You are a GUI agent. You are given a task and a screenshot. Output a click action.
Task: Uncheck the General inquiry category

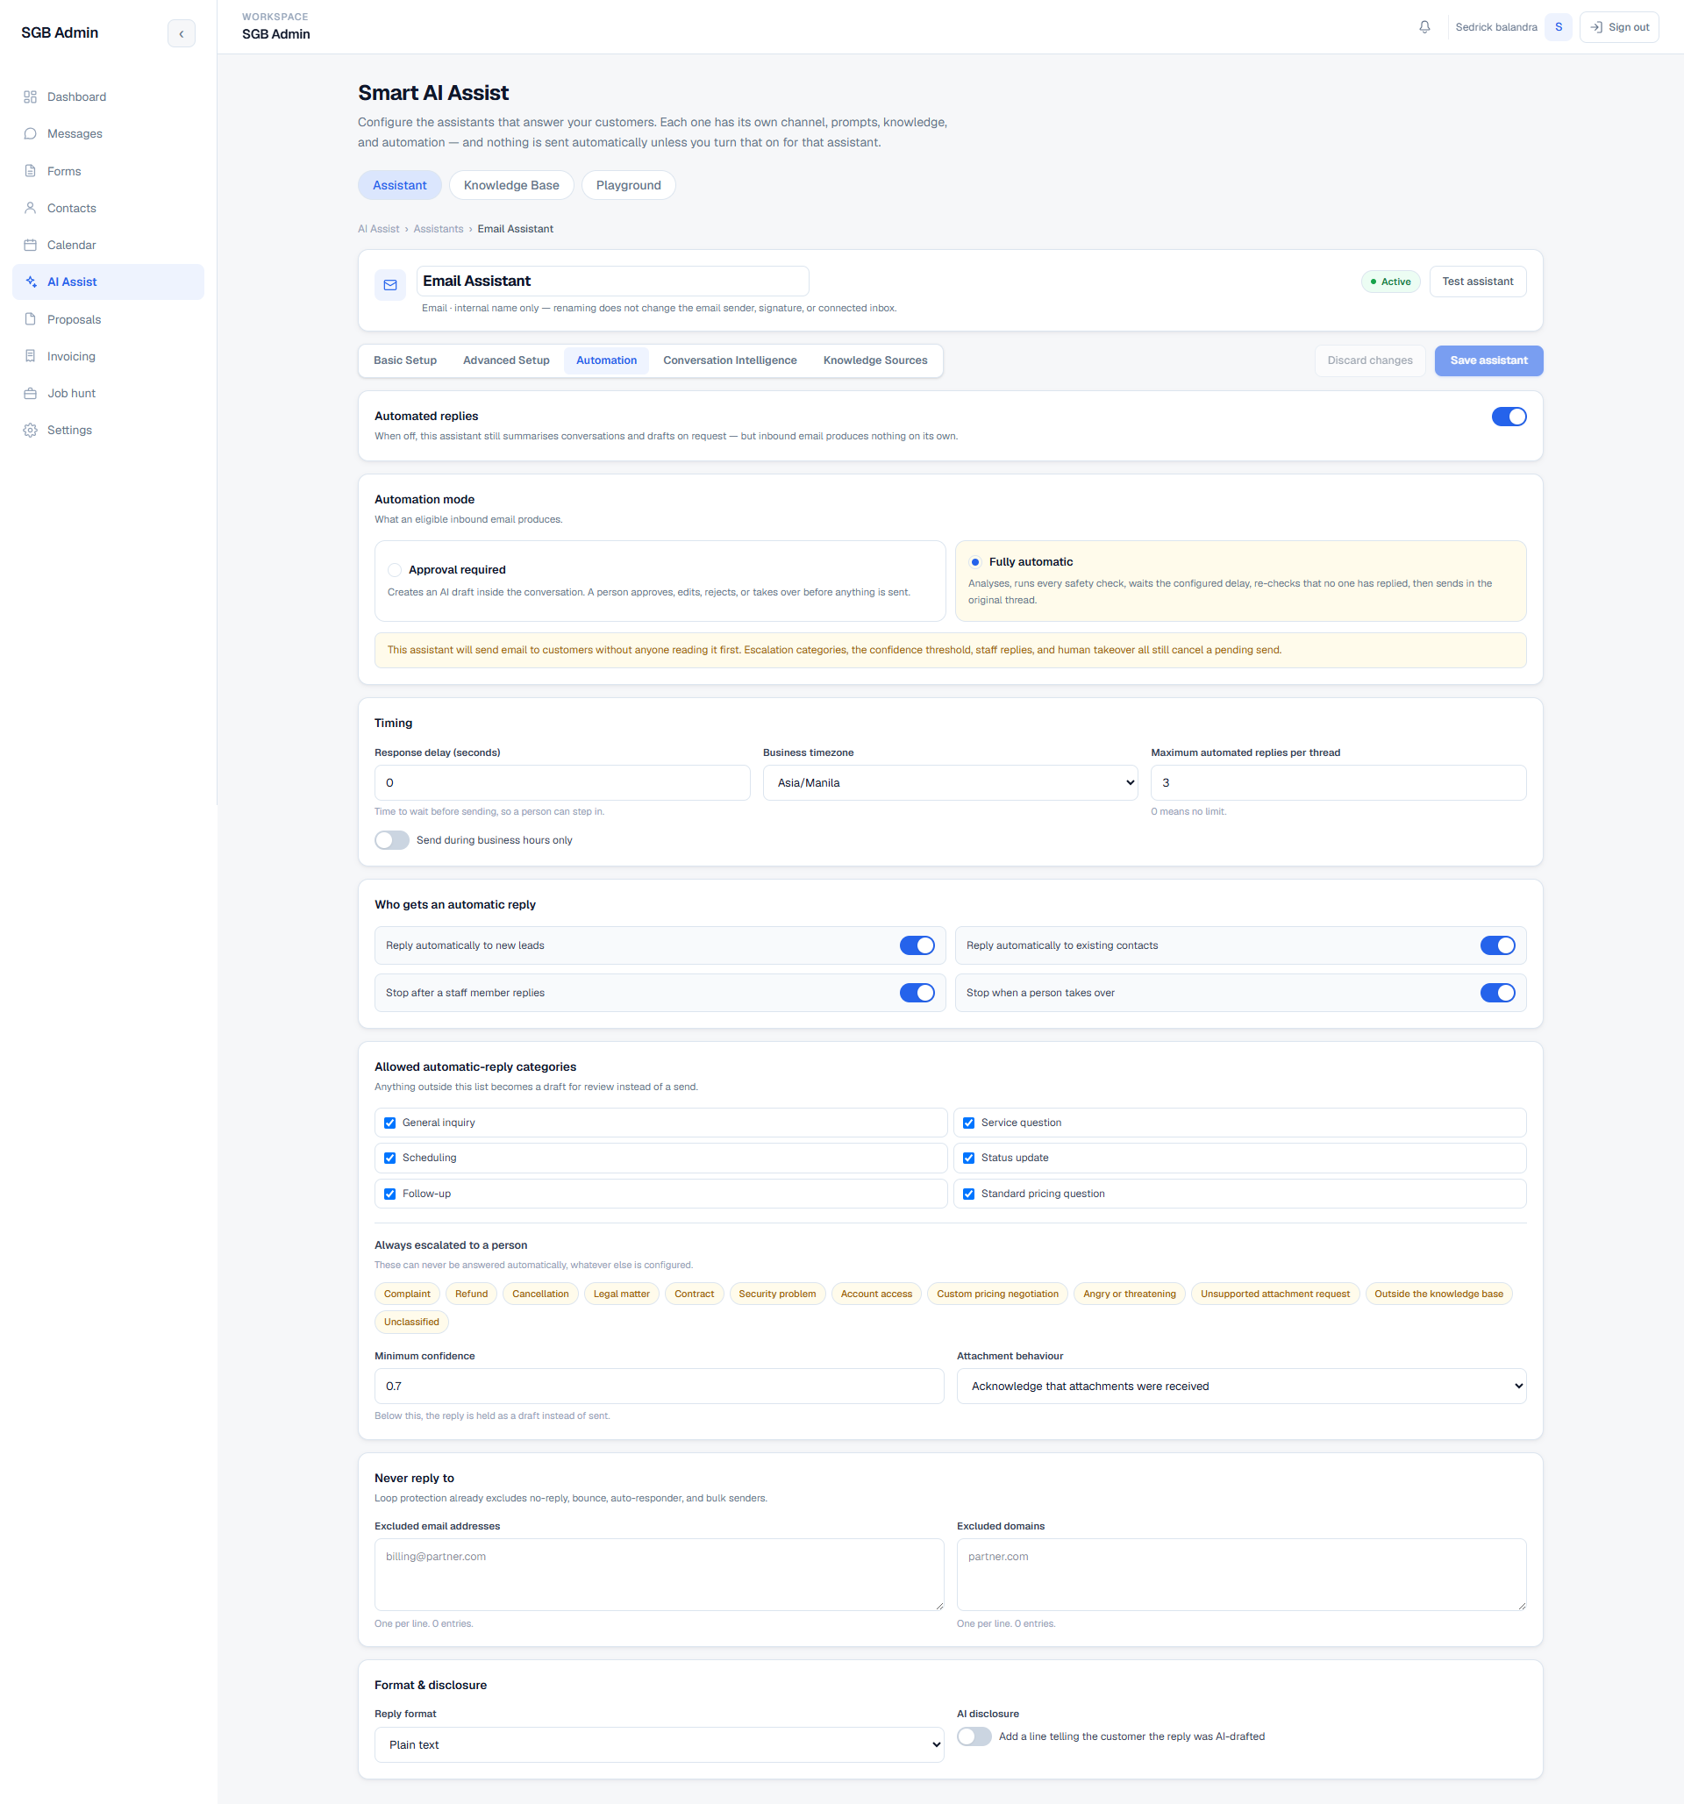tap(390, 1123)
